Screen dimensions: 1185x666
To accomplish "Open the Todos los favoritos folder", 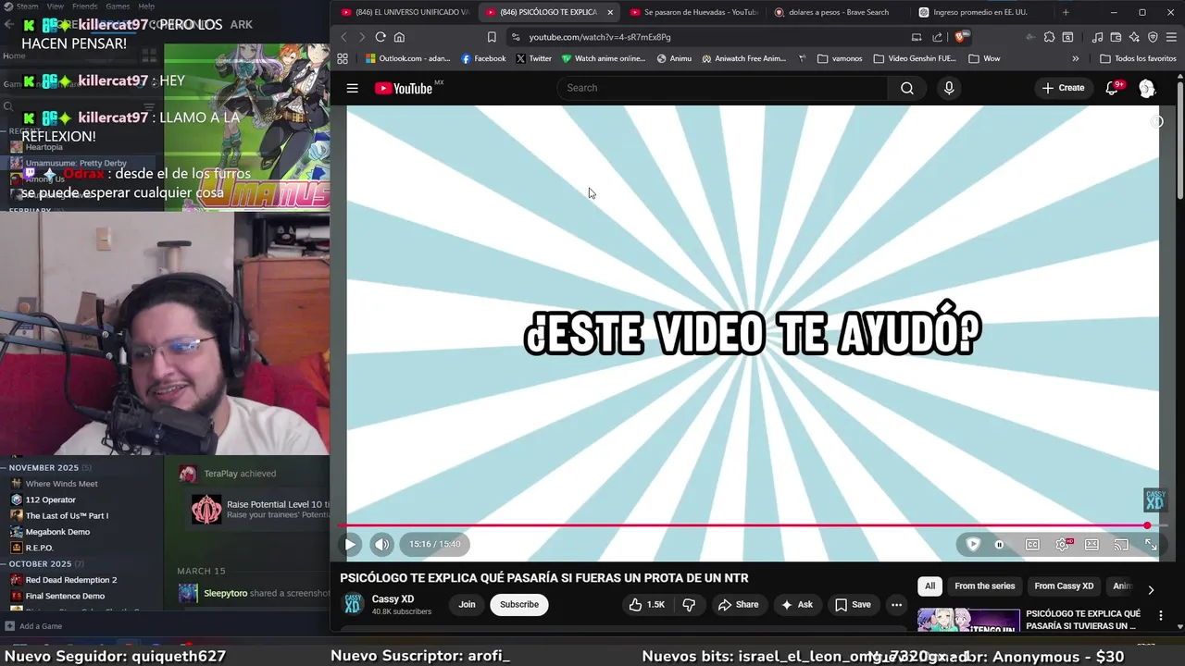I will [x=1138, y=58].
